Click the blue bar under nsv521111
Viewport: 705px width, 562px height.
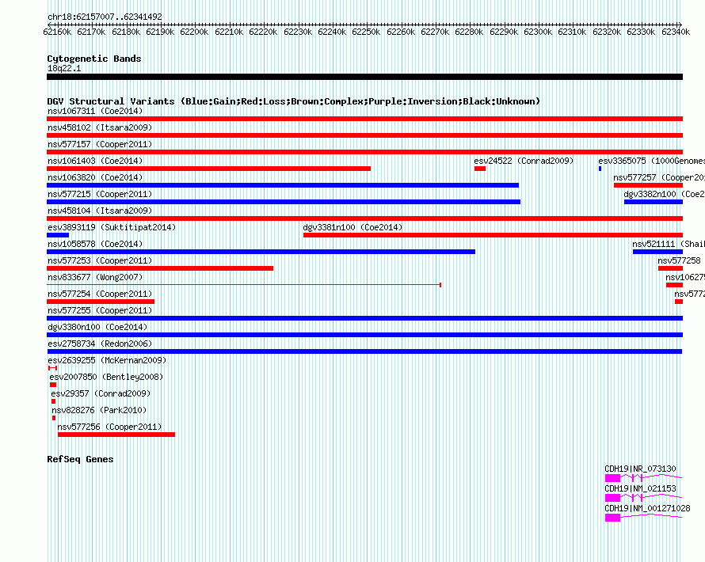coord(657,252)
